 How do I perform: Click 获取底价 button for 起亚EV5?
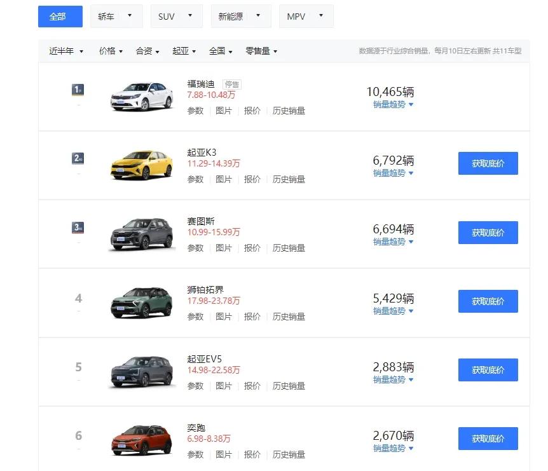pyautogui.click(x=488, y=370)
